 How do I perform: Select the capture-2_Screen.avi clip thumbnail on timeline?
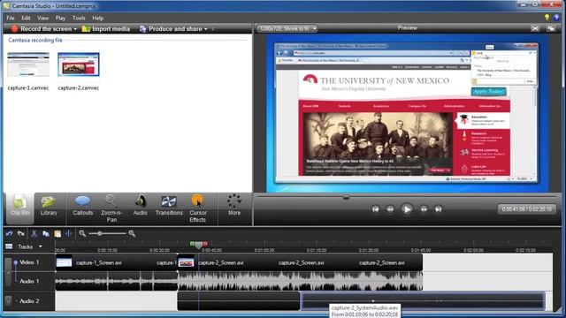click(187, 263)
